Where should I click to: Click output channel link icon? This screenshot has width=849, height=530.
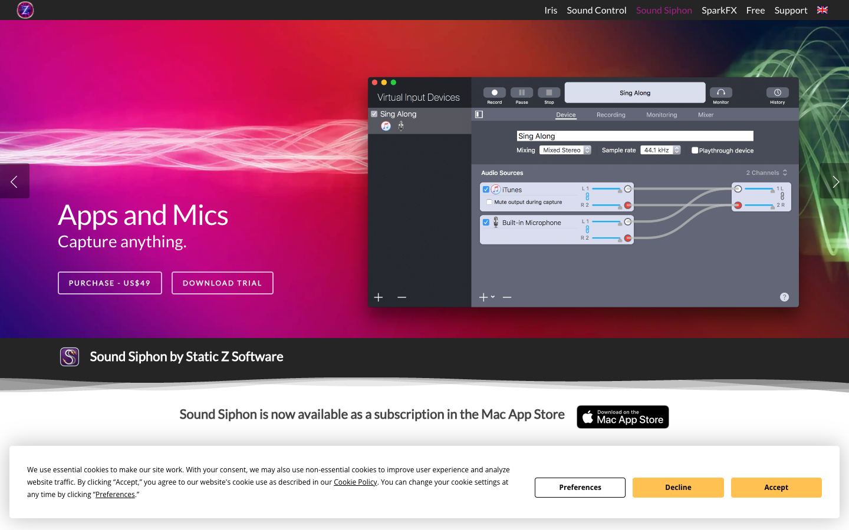click(782, 196)
